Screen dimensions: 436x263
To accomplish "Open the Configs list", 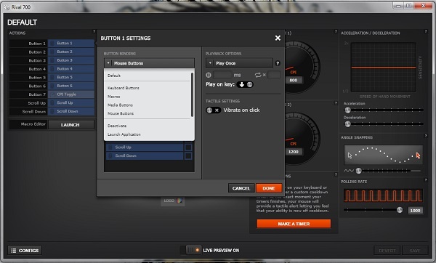I will (25, 251).
